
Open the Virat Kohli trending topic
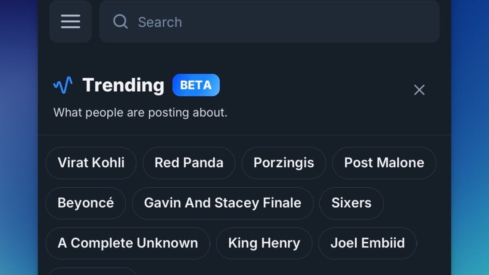click(91, 163)
